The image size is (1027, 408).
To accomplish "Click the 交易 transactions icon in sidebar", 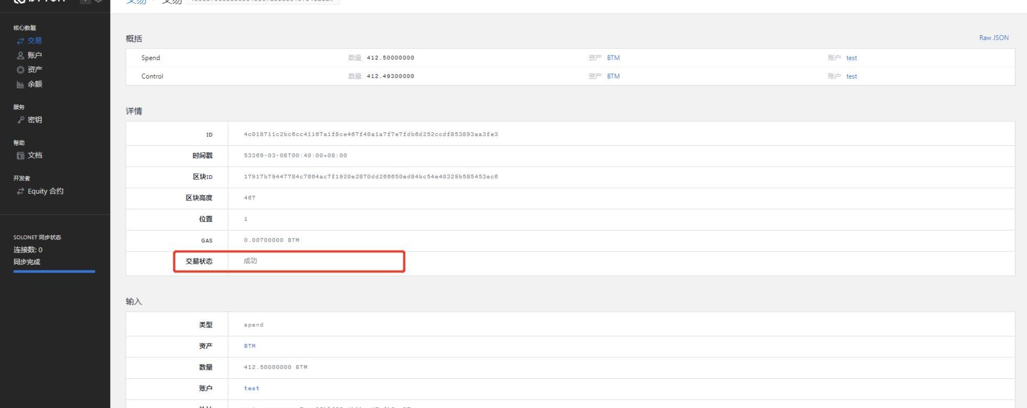I will 20,41.
